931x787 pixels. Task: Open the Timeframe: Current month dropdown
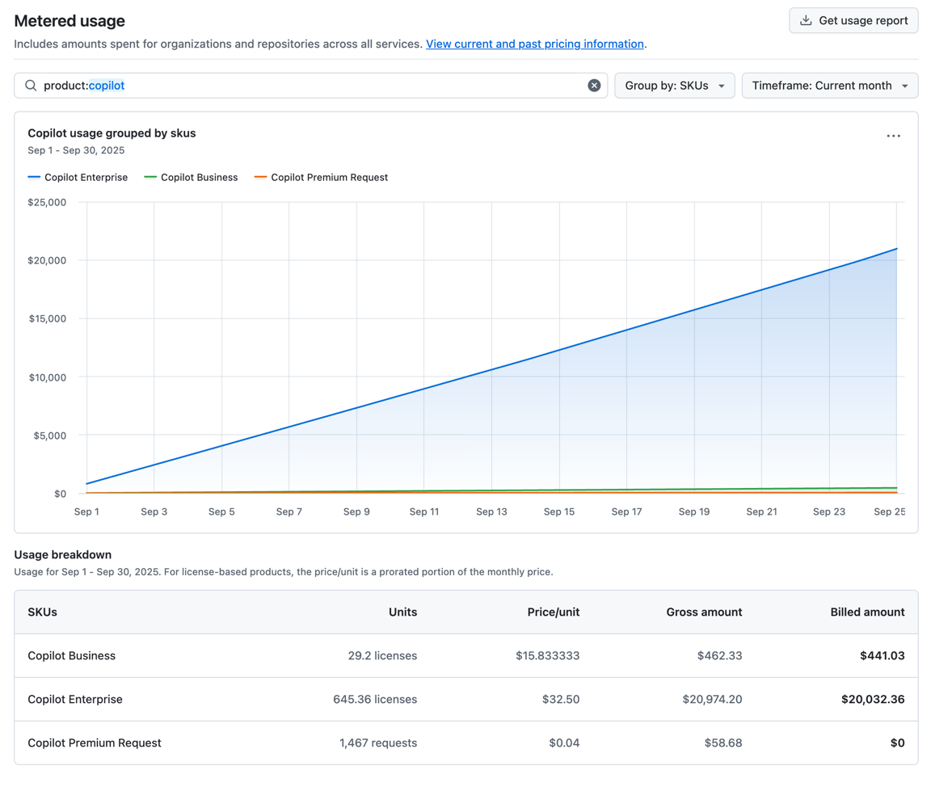(x=829, y=85)
